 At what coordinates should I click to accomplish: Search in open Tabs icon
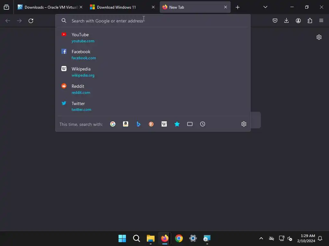(190, 124)
